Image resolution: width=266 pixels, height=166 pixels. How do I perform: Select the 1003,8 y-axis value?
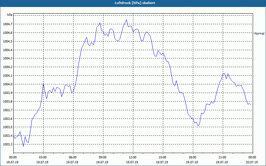(x=8, y=102)
